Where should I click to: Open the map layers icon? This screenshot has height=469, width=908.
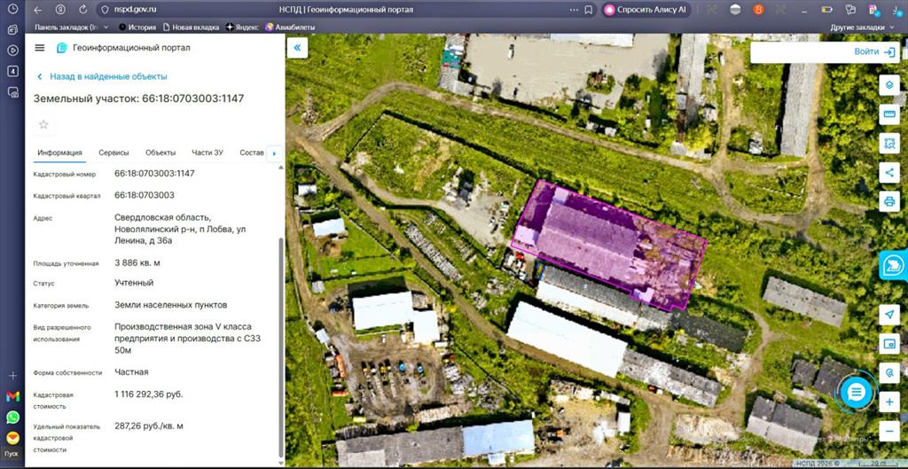click(x=888, y=85)
